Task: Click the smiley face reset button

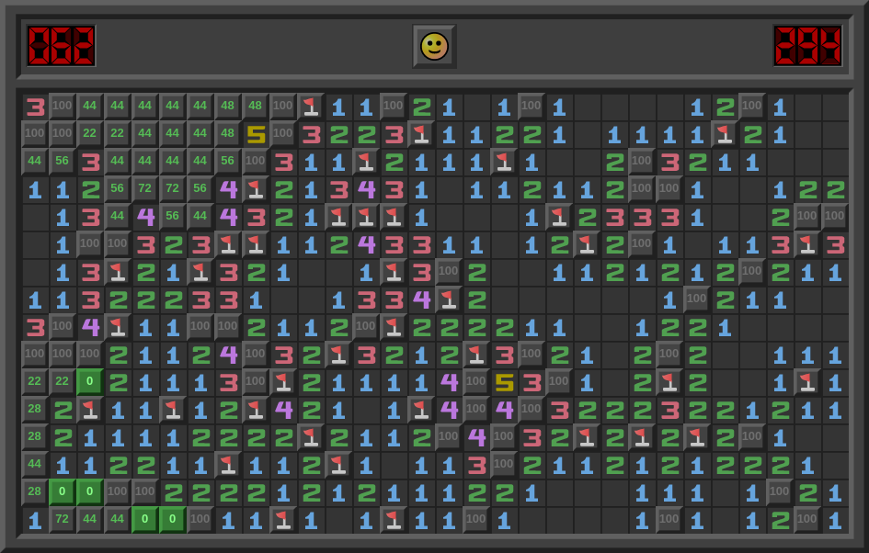Action: pyautogui.click(x=434, y=46)
